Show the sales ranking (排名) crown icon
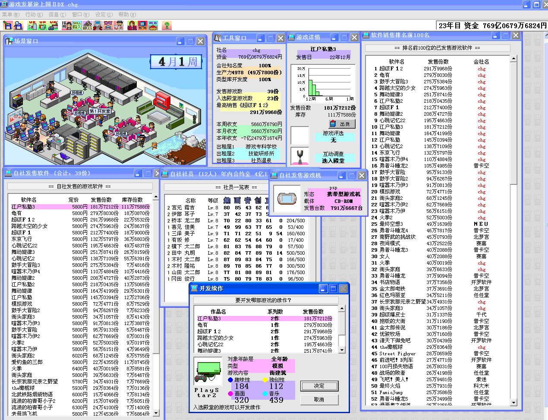The width and height of the screenshot is (548, 420). [x=153, y=25]
